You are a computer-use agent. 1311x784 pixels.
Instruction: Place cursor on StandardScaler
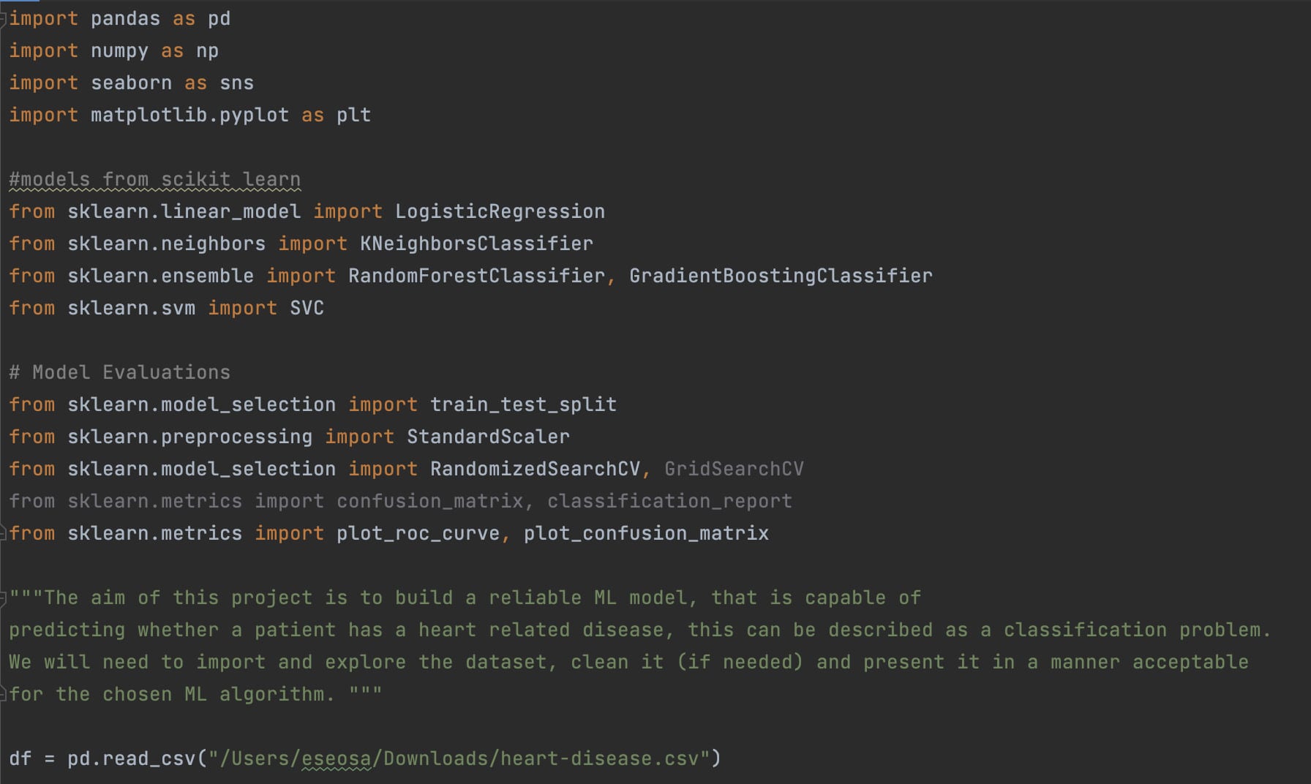(x=488, y=437)
